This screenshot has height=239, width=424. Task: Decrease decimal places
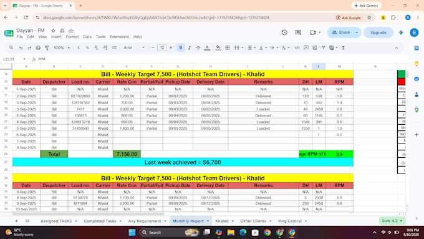tap(96, 47)
